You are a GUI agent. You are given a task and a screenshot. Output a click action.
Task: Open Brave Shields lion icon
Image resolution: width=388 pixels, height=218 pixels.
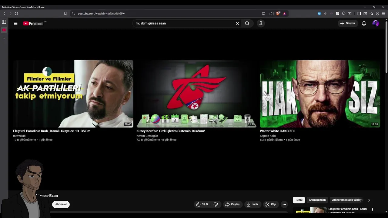(278, 13)
